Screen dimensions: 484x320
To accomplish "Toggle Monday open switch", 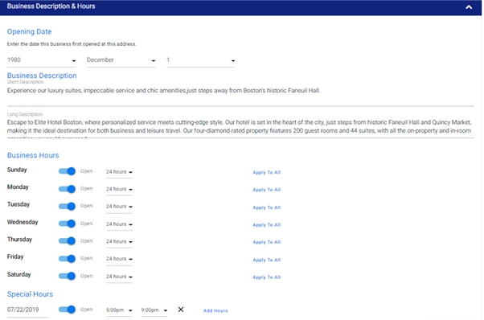I will [67, 189].
